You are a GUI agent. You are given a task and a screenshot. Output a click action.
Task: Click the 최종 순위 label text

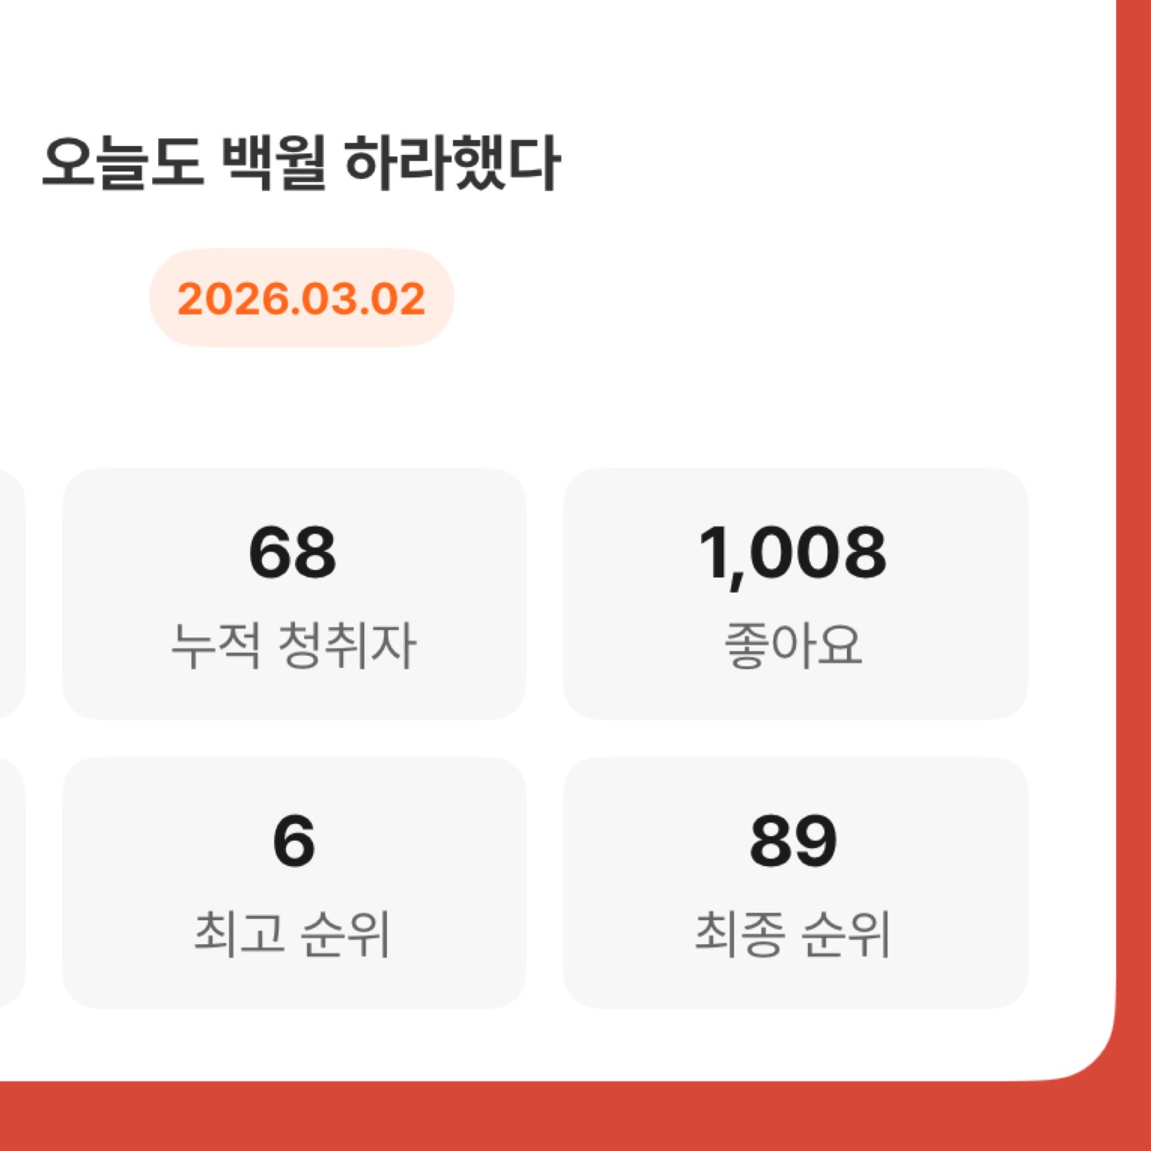click(x=793, y=933)
